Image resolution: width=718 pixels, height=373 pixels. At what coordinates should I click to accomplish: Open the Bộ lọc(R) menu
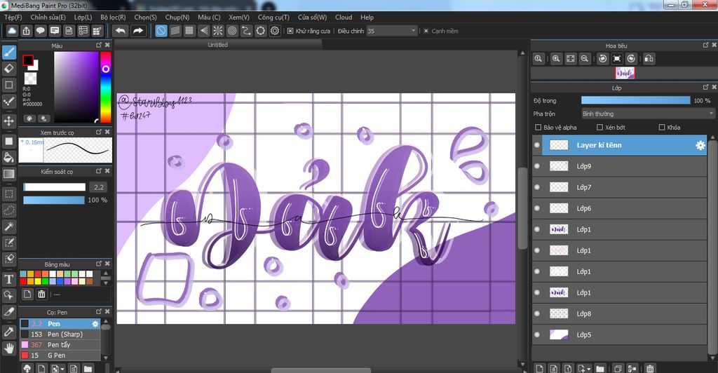(113, 18)
